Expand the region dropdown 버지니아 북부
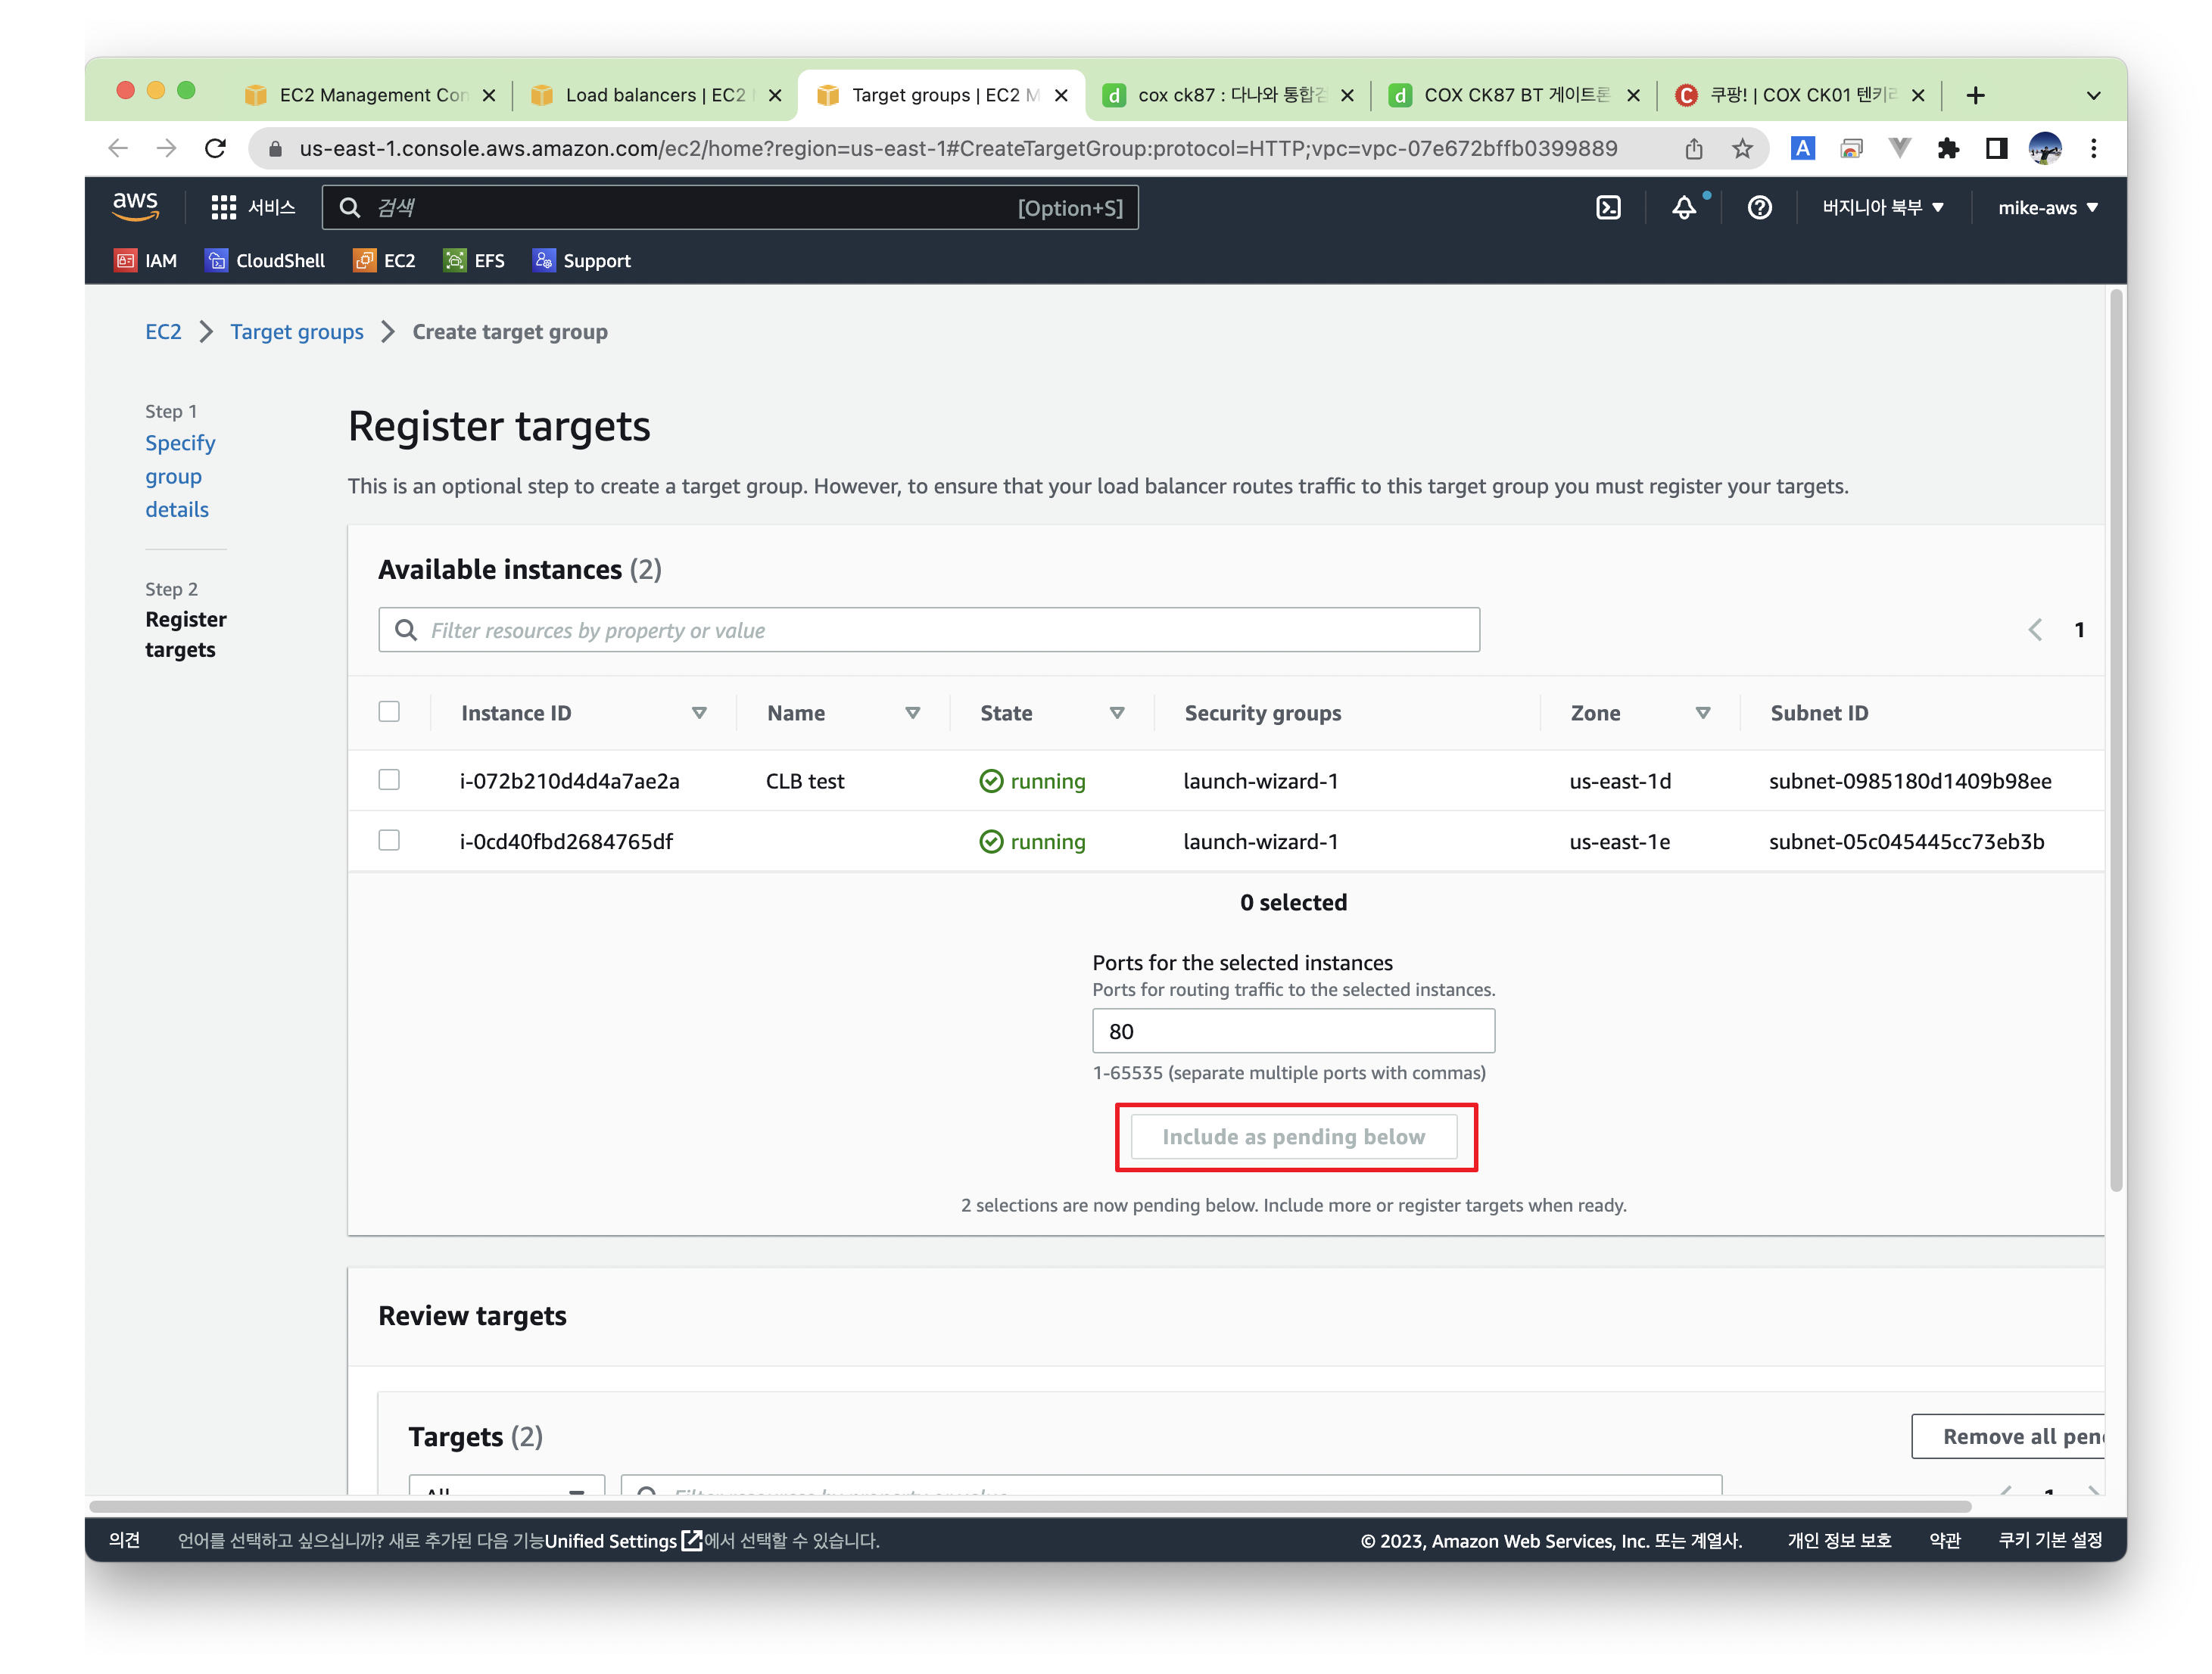The image size is (2212, 1674). (1882, 207)
